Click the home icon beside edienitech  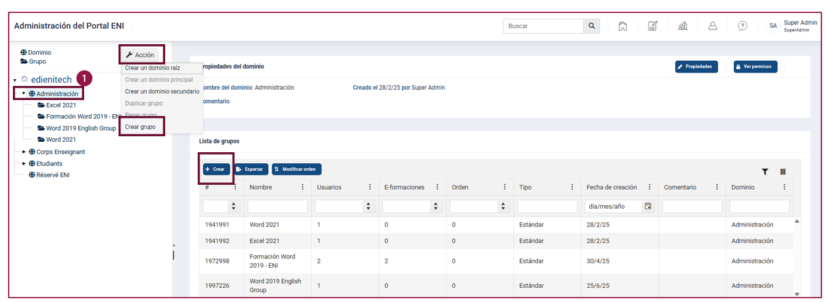click(x=25, y=79)
